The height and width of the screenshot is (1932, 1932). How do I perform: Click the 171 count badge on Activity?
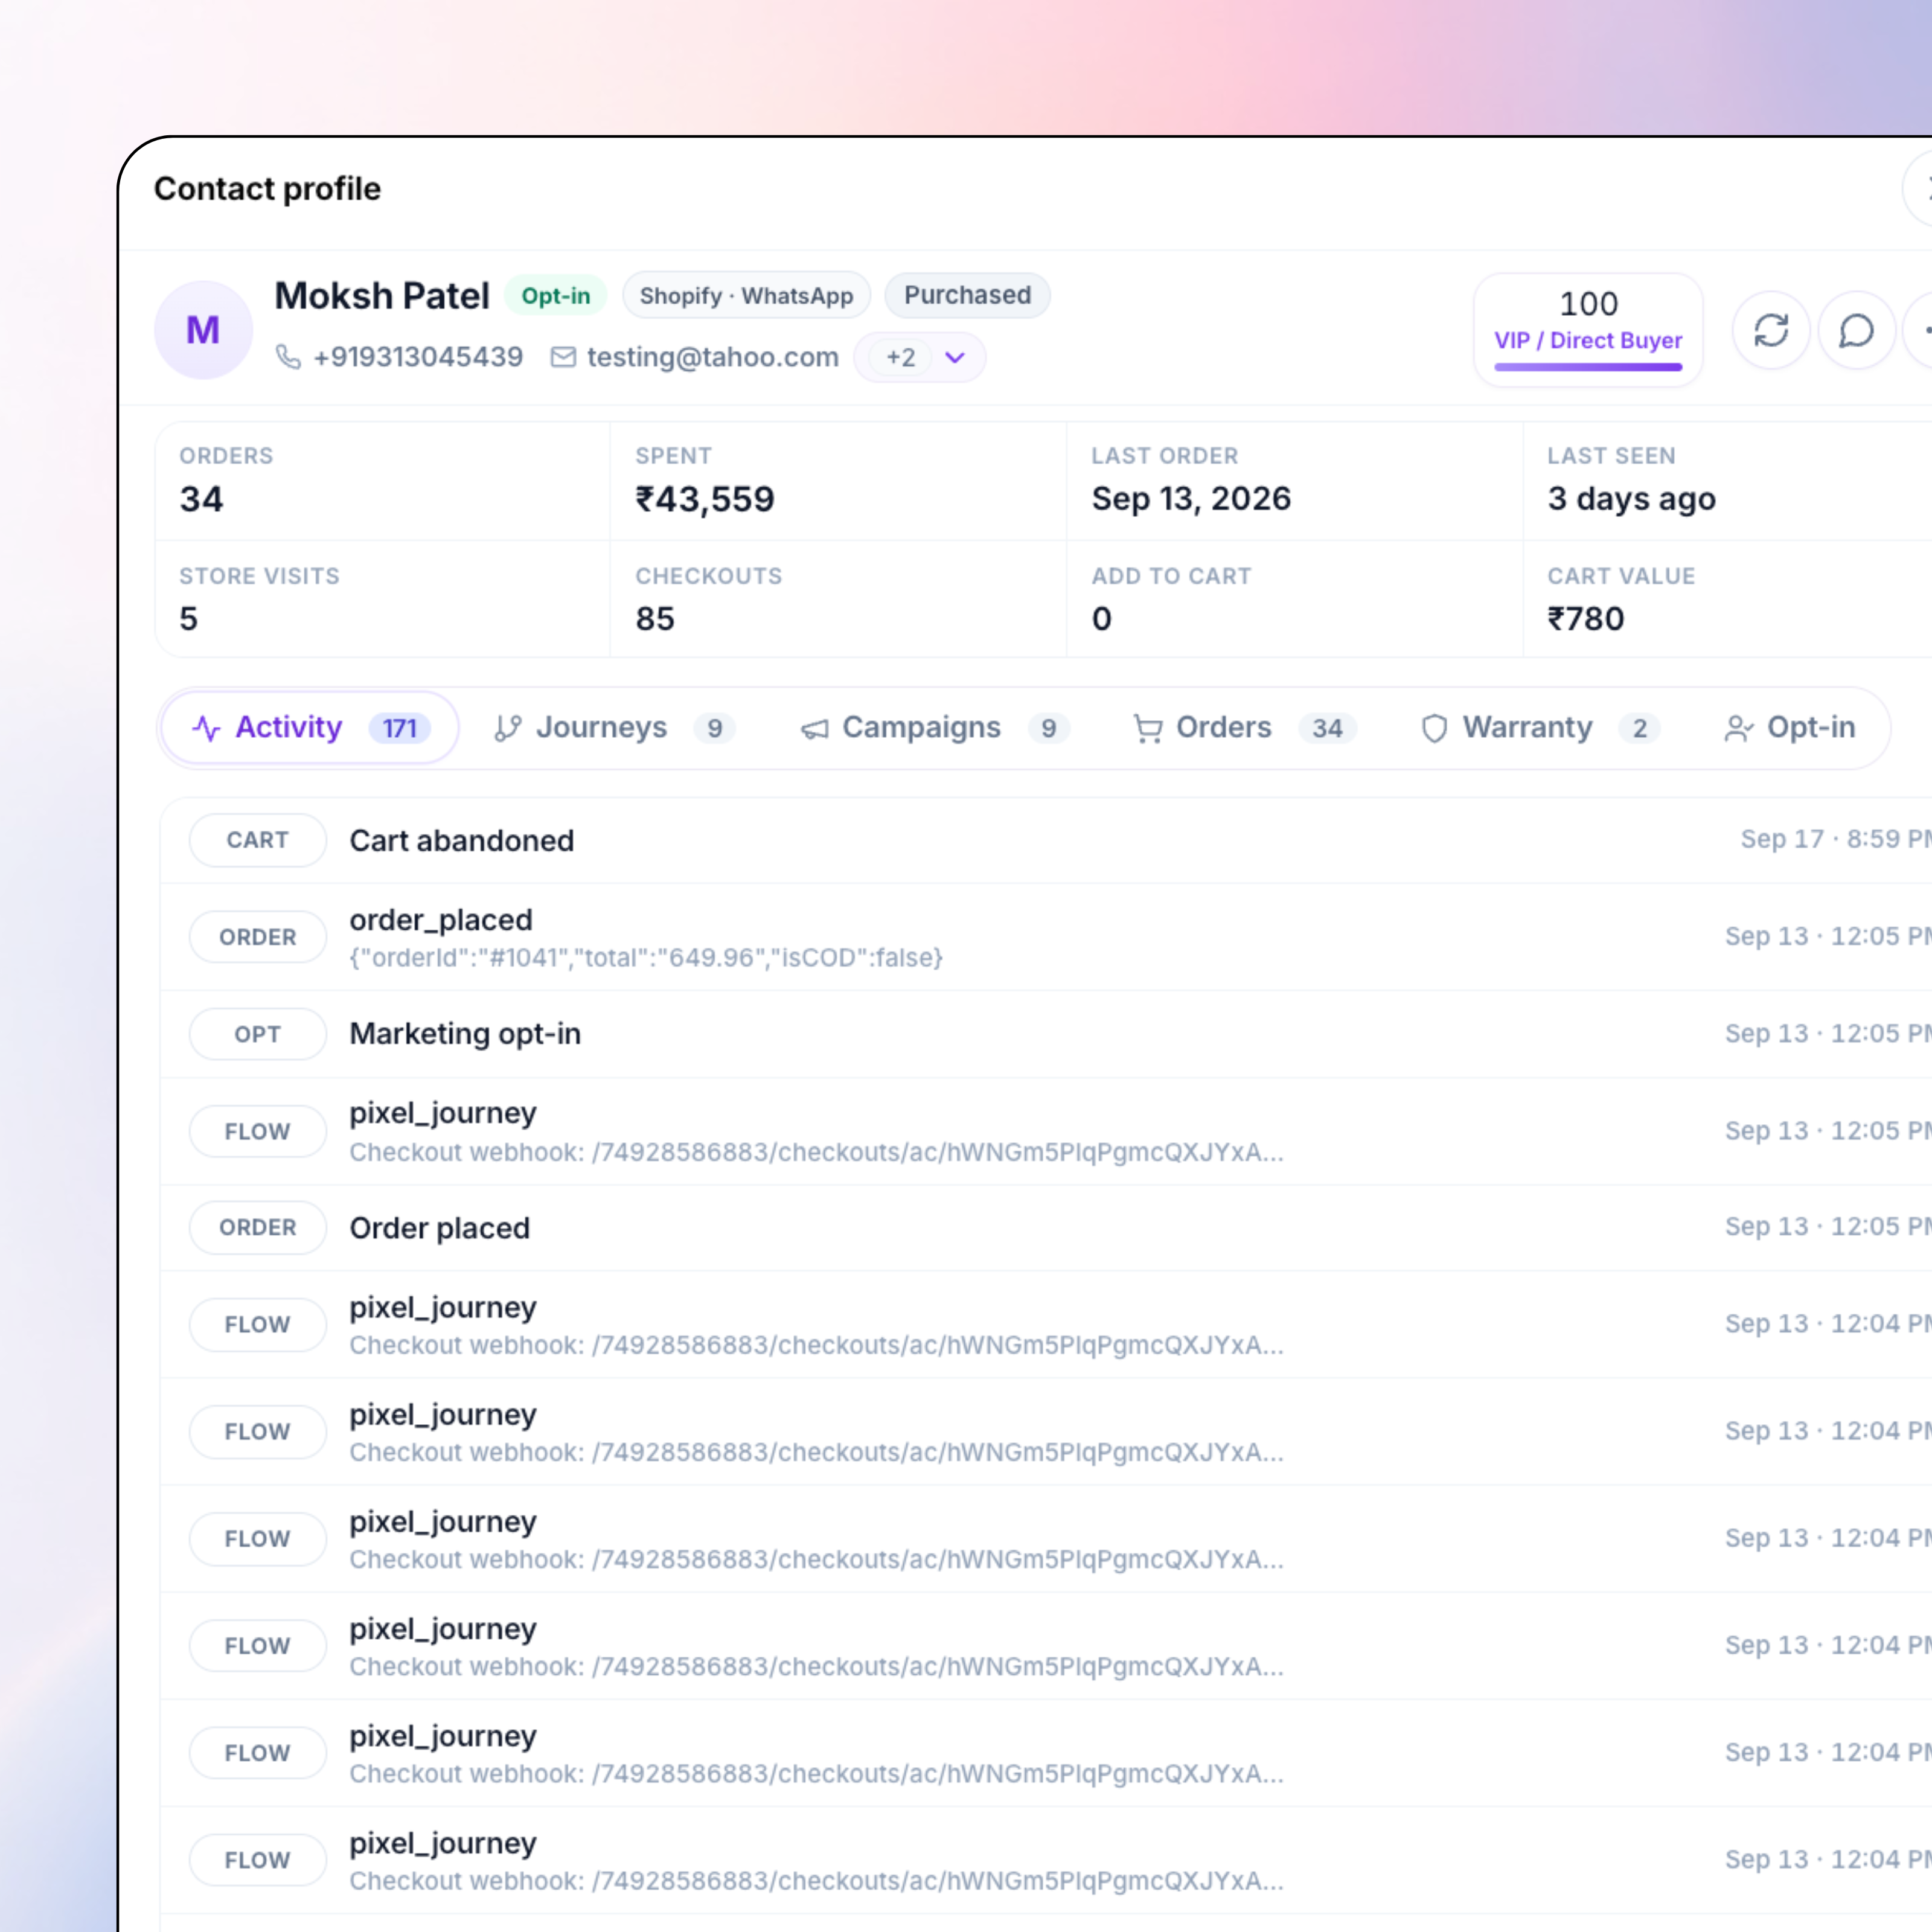[x=399, y=728]
